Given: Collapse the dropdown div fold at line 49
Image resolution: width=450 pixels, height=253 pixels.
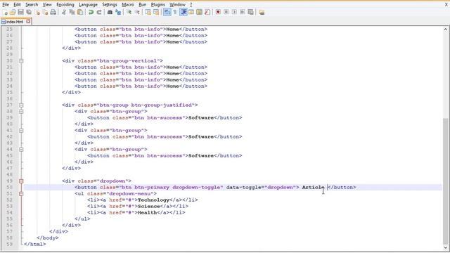Looking at the screenshot, I should pyautogui.click(x=21, y=181).
